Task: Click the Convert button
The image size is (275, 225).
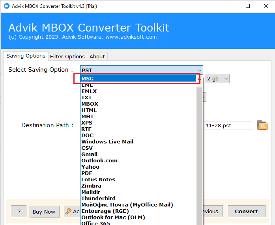Action: click(247, 211)
